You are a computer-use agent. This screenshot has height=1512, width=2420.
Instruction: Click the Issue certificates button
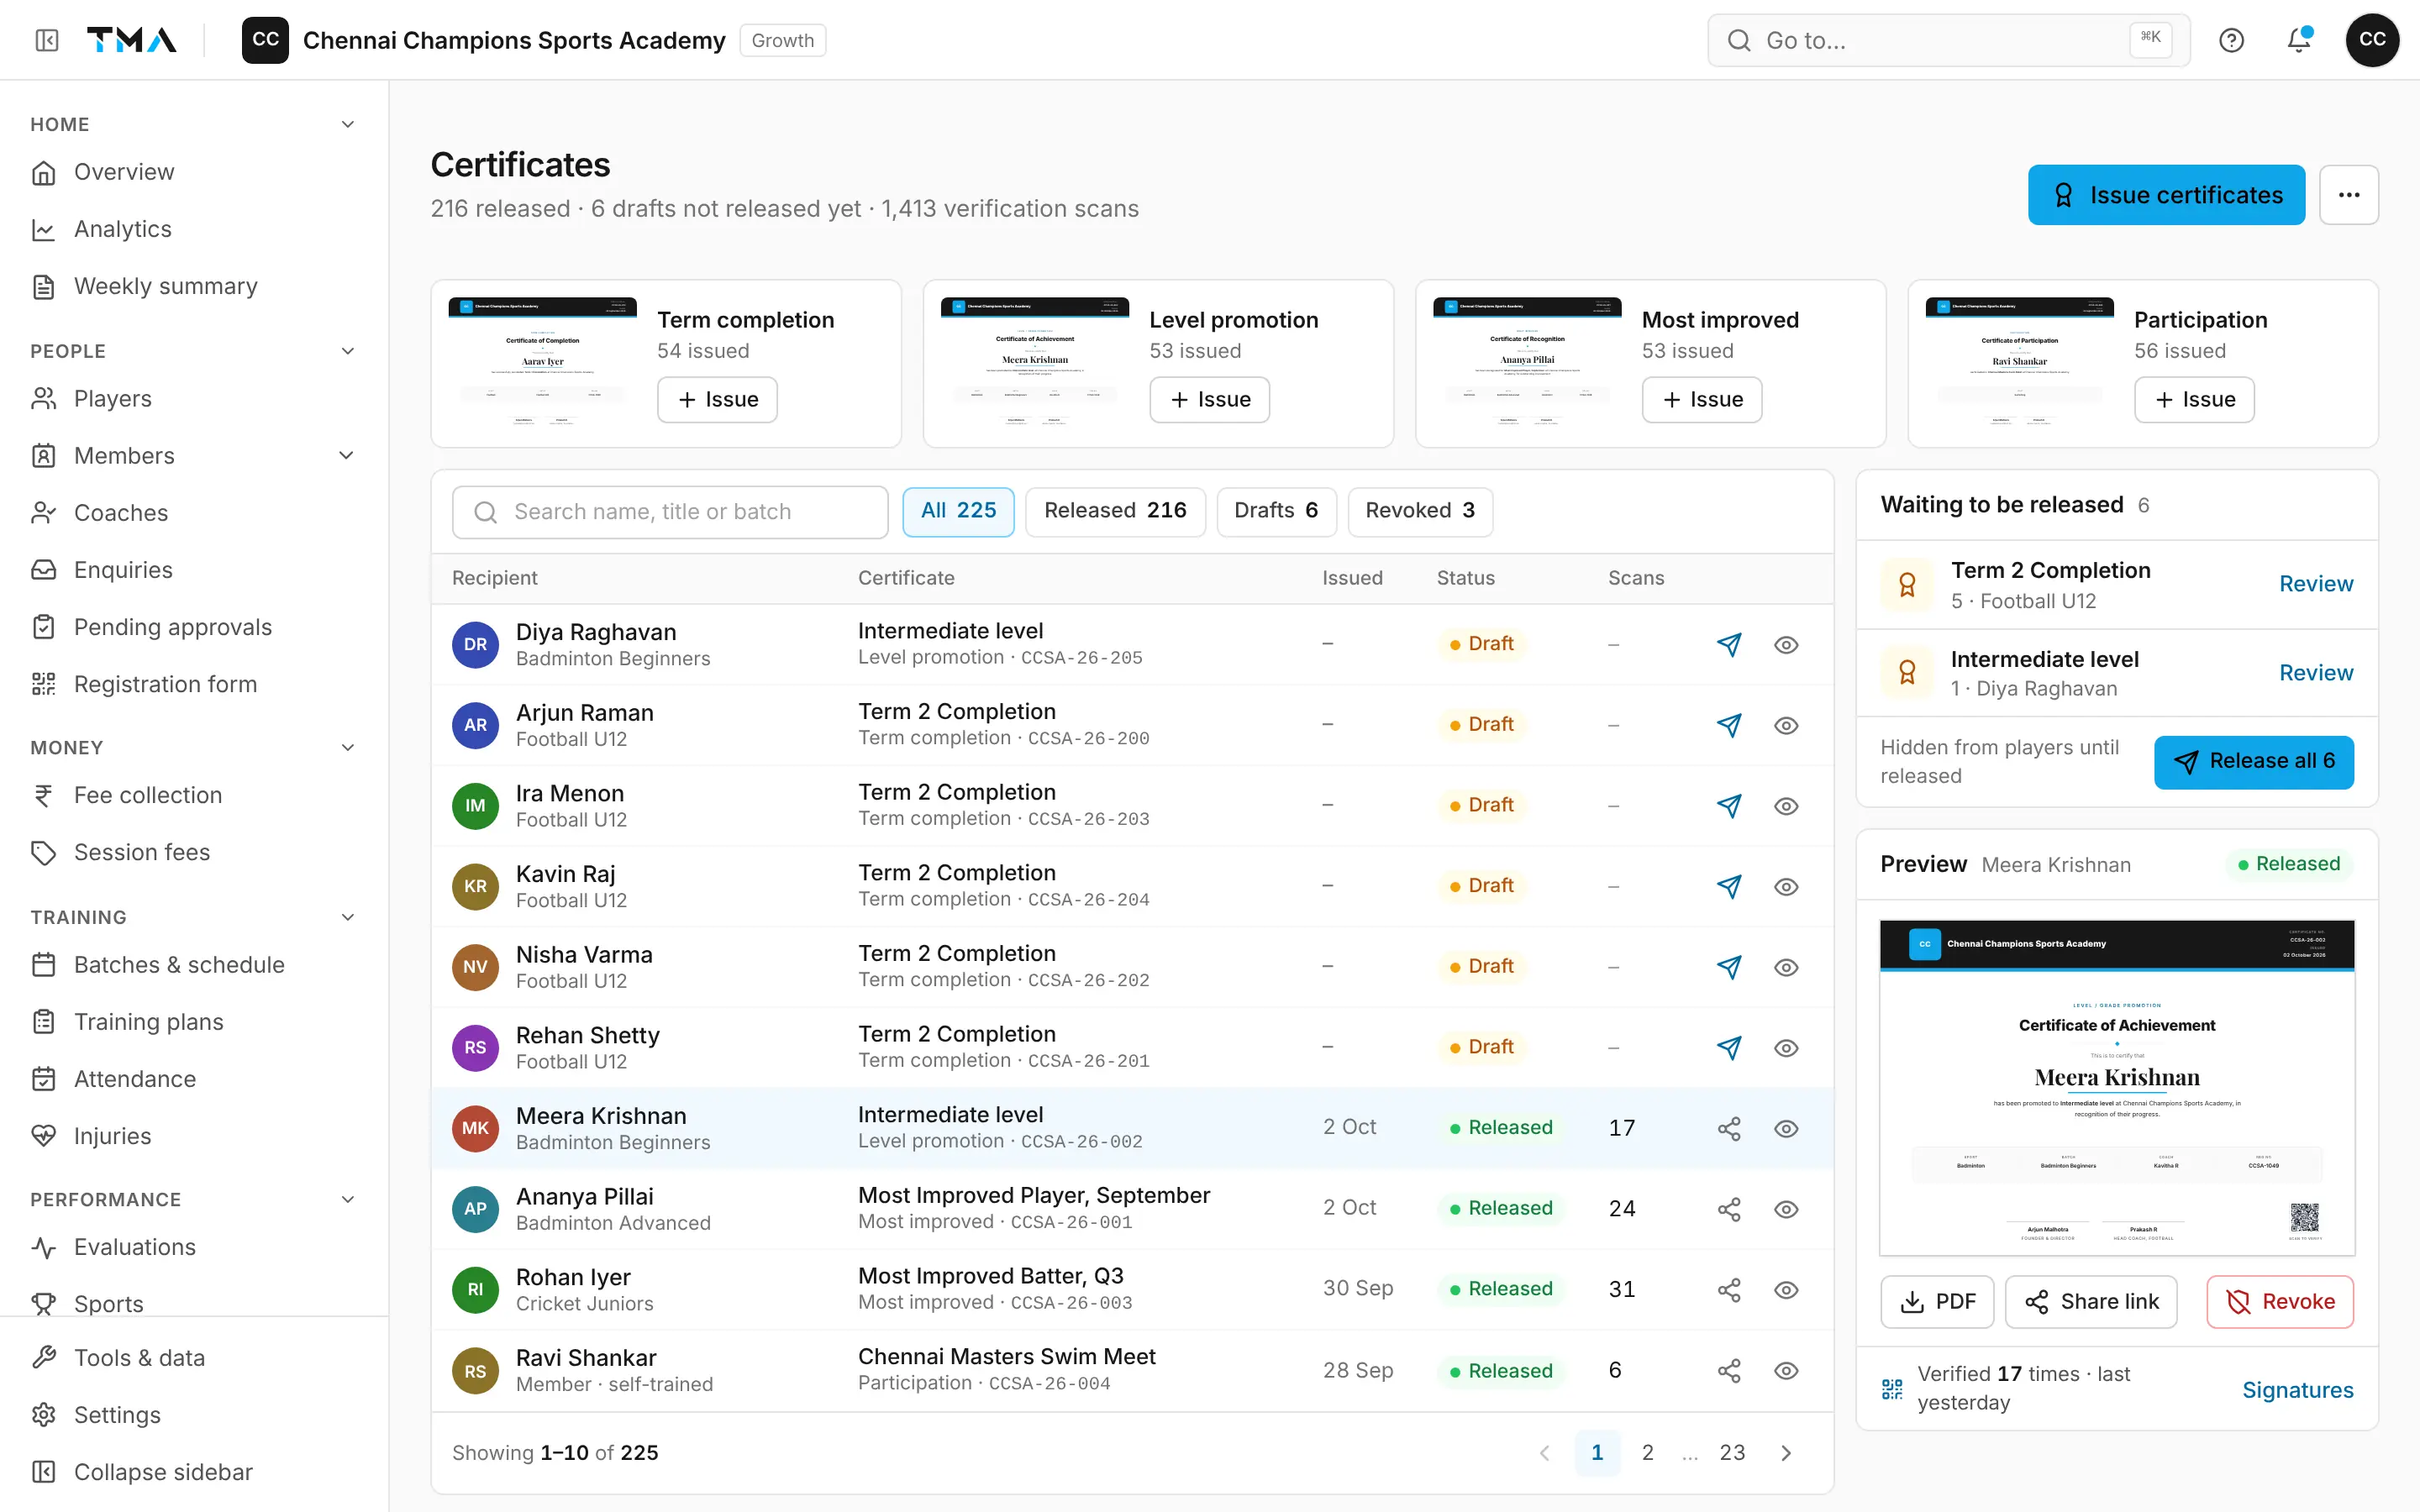click(x=2166, y=195)
